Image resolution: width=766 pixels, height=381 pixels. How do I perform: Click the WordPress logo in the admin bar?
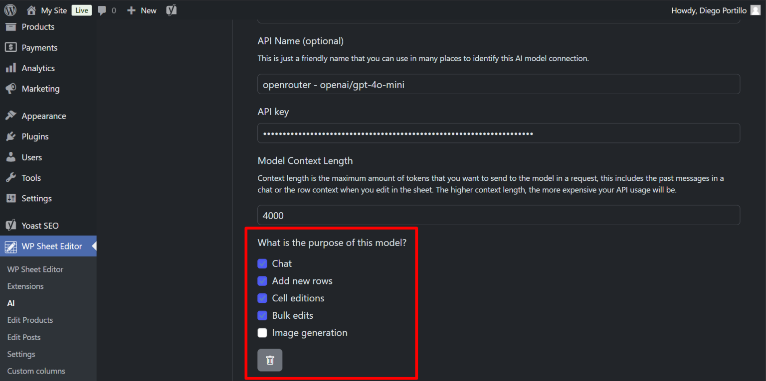point(10,10)
